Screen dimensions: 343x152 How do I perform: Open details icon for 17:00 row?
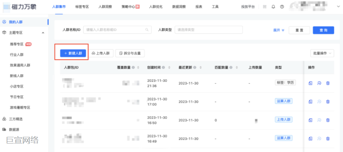pos(310,102)
